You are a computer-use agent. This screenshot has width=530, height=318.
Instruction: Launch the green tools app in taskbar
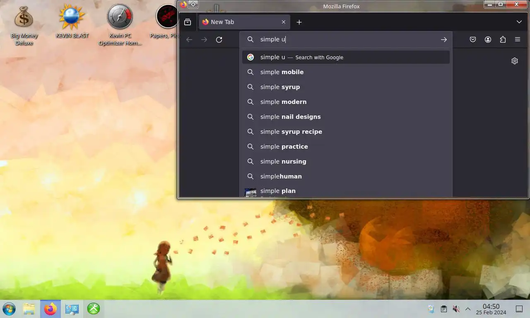94,309
